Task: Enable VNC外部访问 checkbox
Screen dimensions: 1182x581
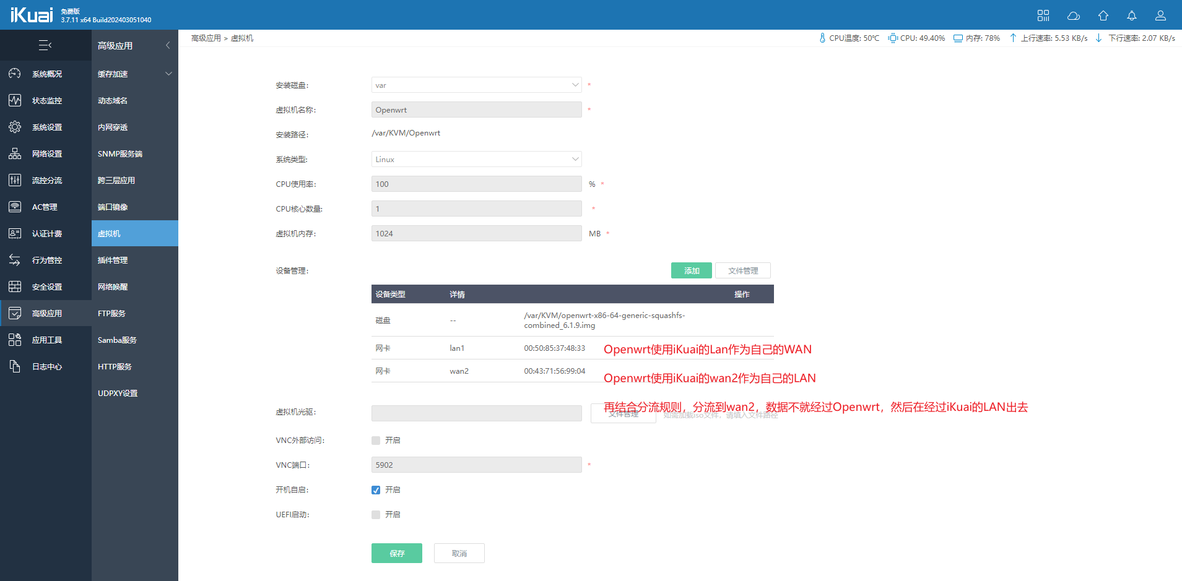Action: 376,441
